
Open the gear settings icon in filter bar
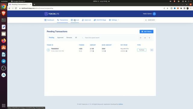click(150, 38)
